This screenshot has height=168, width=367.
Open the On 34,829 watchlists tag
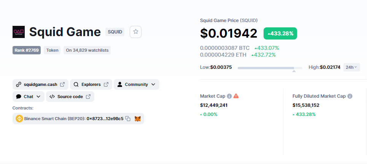(87, 50)
